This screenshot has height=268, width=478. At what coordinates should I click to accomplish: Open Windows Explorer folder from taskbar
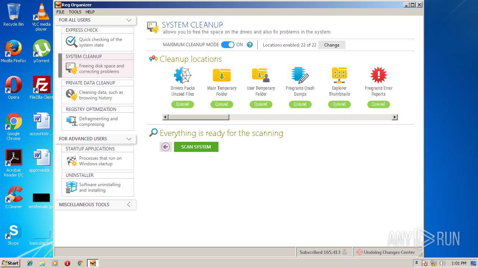[42, 263]
